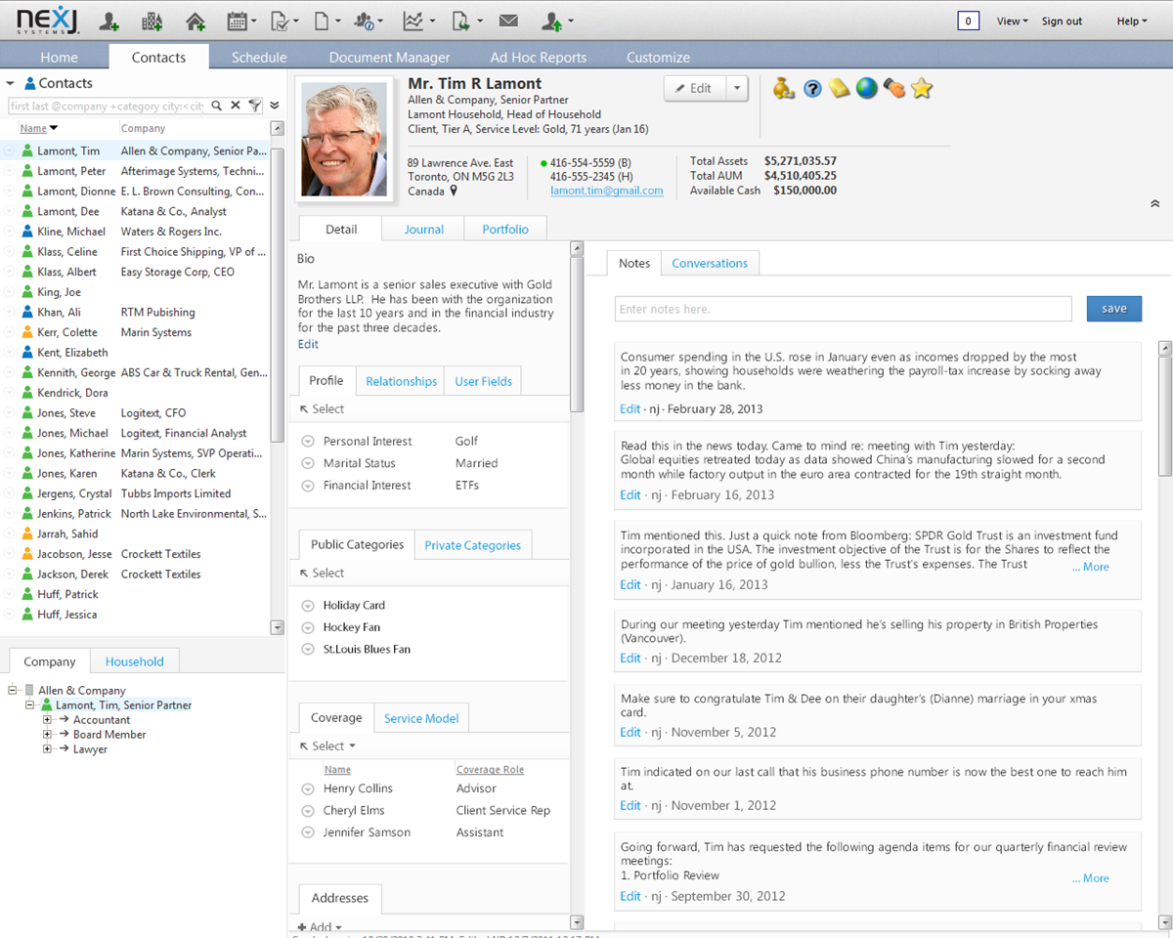Click the add company icon in toolbar

click(x=152, y=21)
